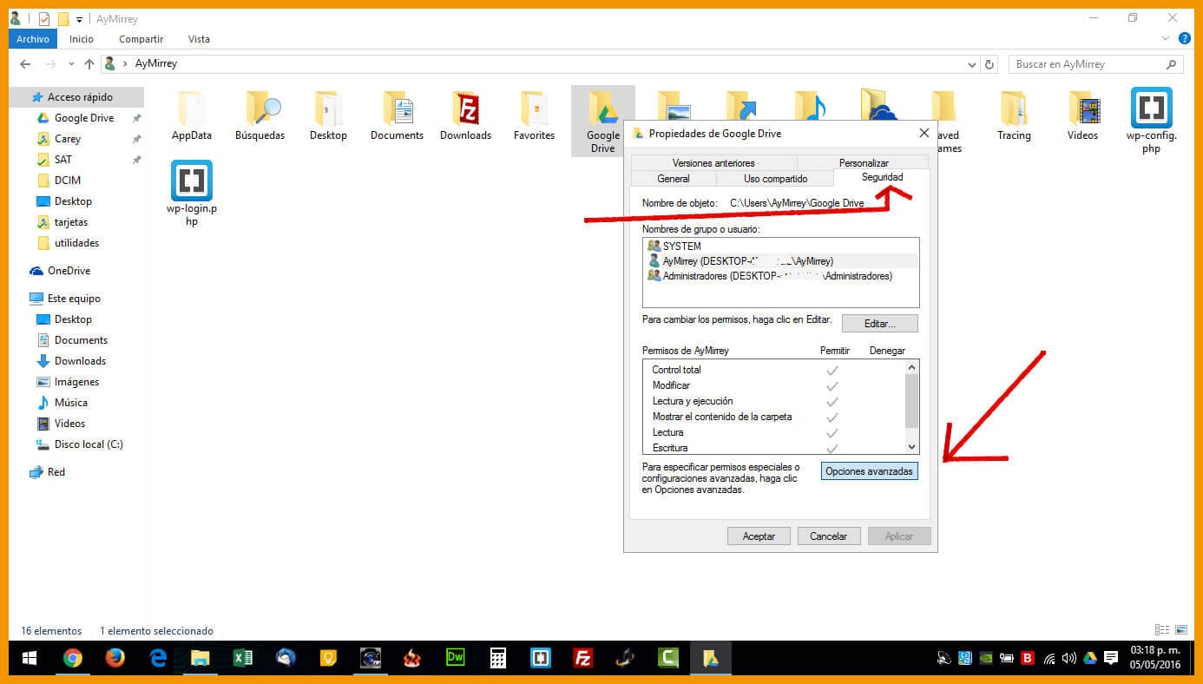This screenshot has height=684, width=1203.
Task: Open the recent locations dropdown arrow
Action: point(70,64)
